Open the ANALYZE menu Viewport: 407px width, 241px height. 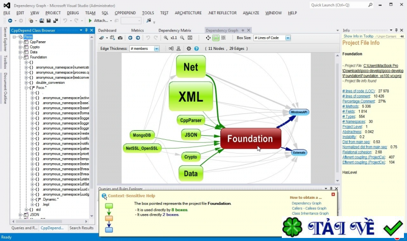tap(251, 13)
